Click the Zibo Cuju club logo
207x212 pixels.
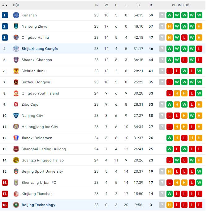(x=16, y=104)
